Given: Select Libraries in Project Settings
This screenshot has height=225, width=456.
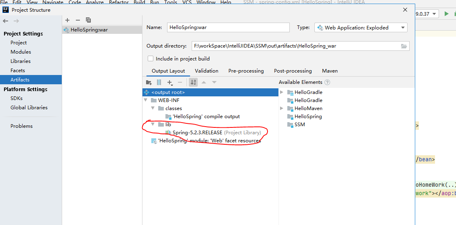Looking at the screenshot, I should pyautogui.click(x=20, y=61).
